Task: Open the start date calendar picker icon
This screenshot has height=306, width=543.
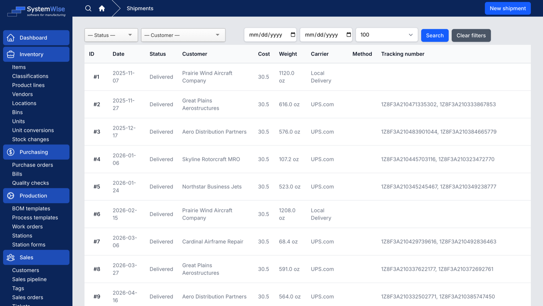Action: [x=293, y=35]
